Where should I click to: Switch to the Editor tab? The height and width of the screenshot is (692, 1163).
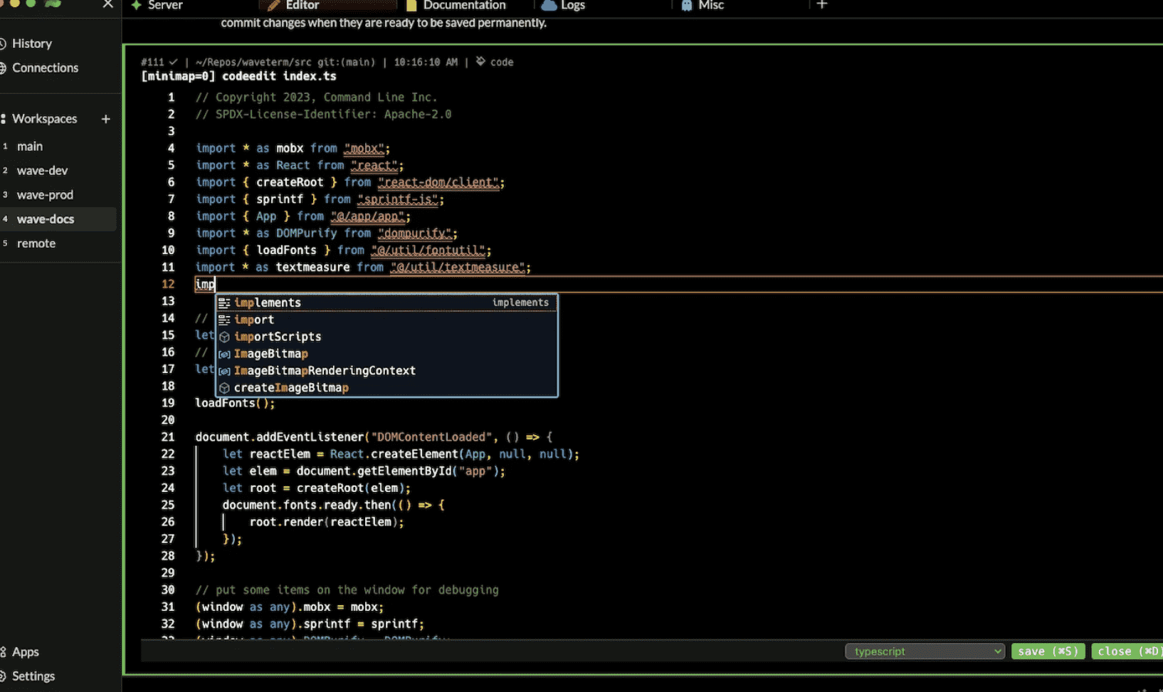302,6
